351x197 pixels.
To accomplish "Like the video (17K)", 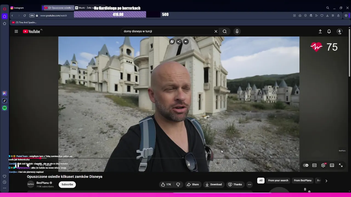I will pyautogui.click(x=166, y=184).
